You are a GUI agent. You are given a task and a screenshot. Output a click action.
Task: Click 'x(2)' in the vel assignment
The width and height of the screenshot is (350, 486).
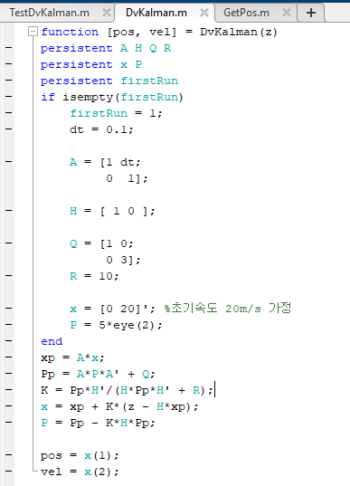pyautogui.click(x=98, y=472)
